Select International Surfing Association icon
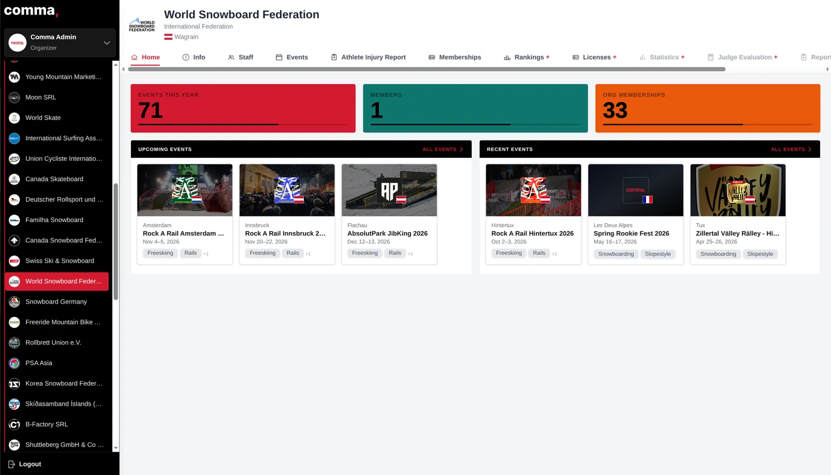Screen dimensions: 831x475 tap(15, 138)
